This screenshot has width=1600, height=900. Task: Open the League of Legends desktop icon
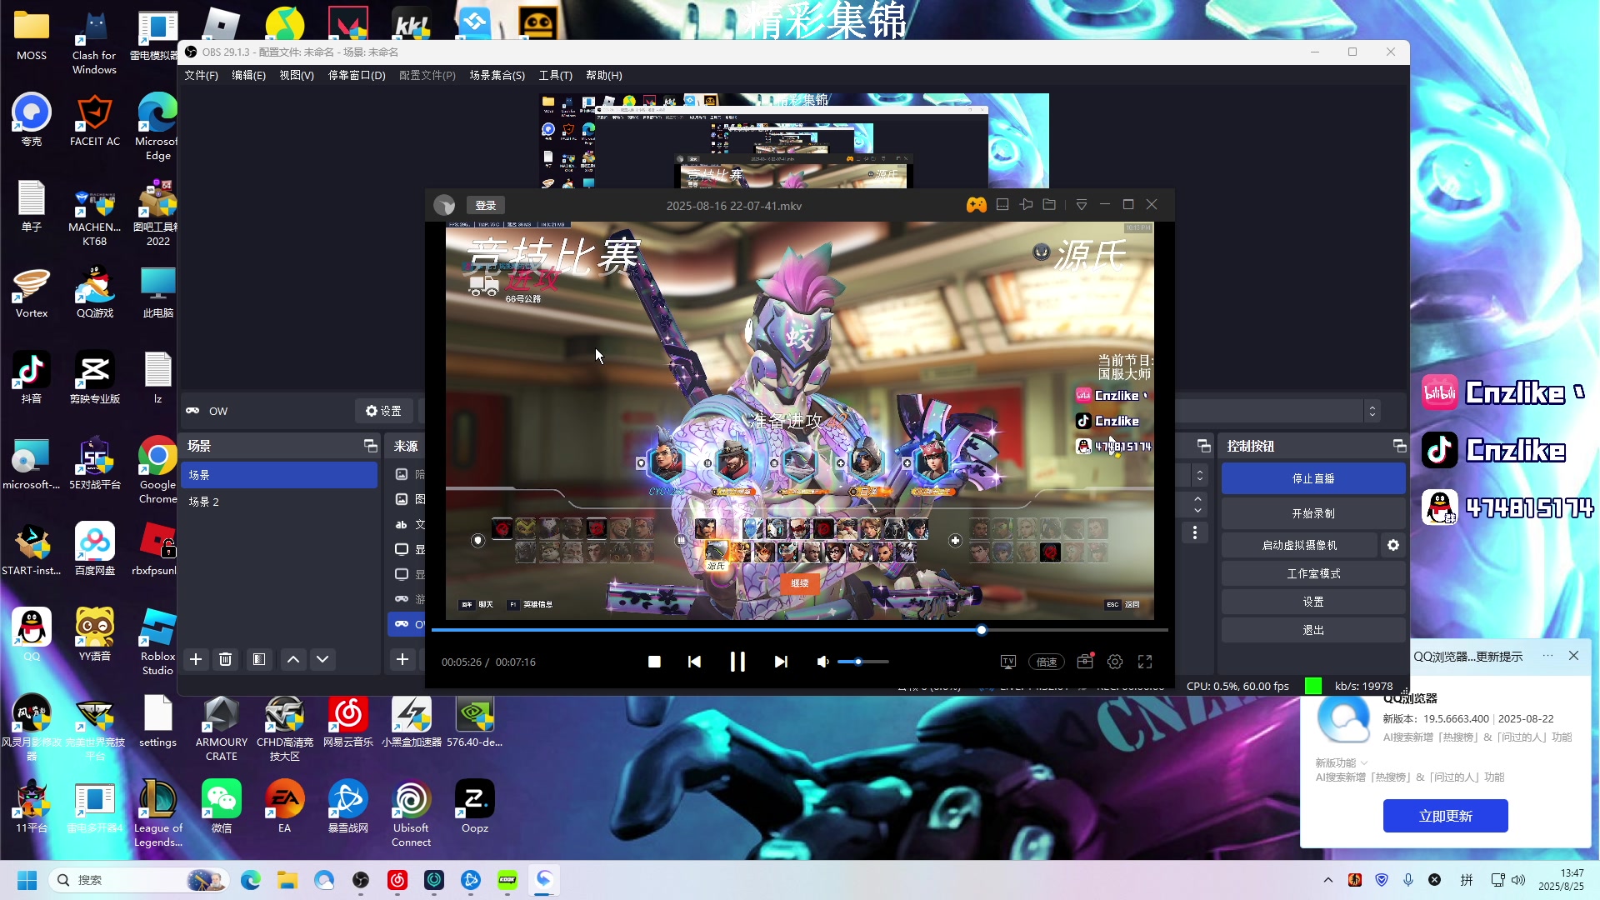pos(157,812)
